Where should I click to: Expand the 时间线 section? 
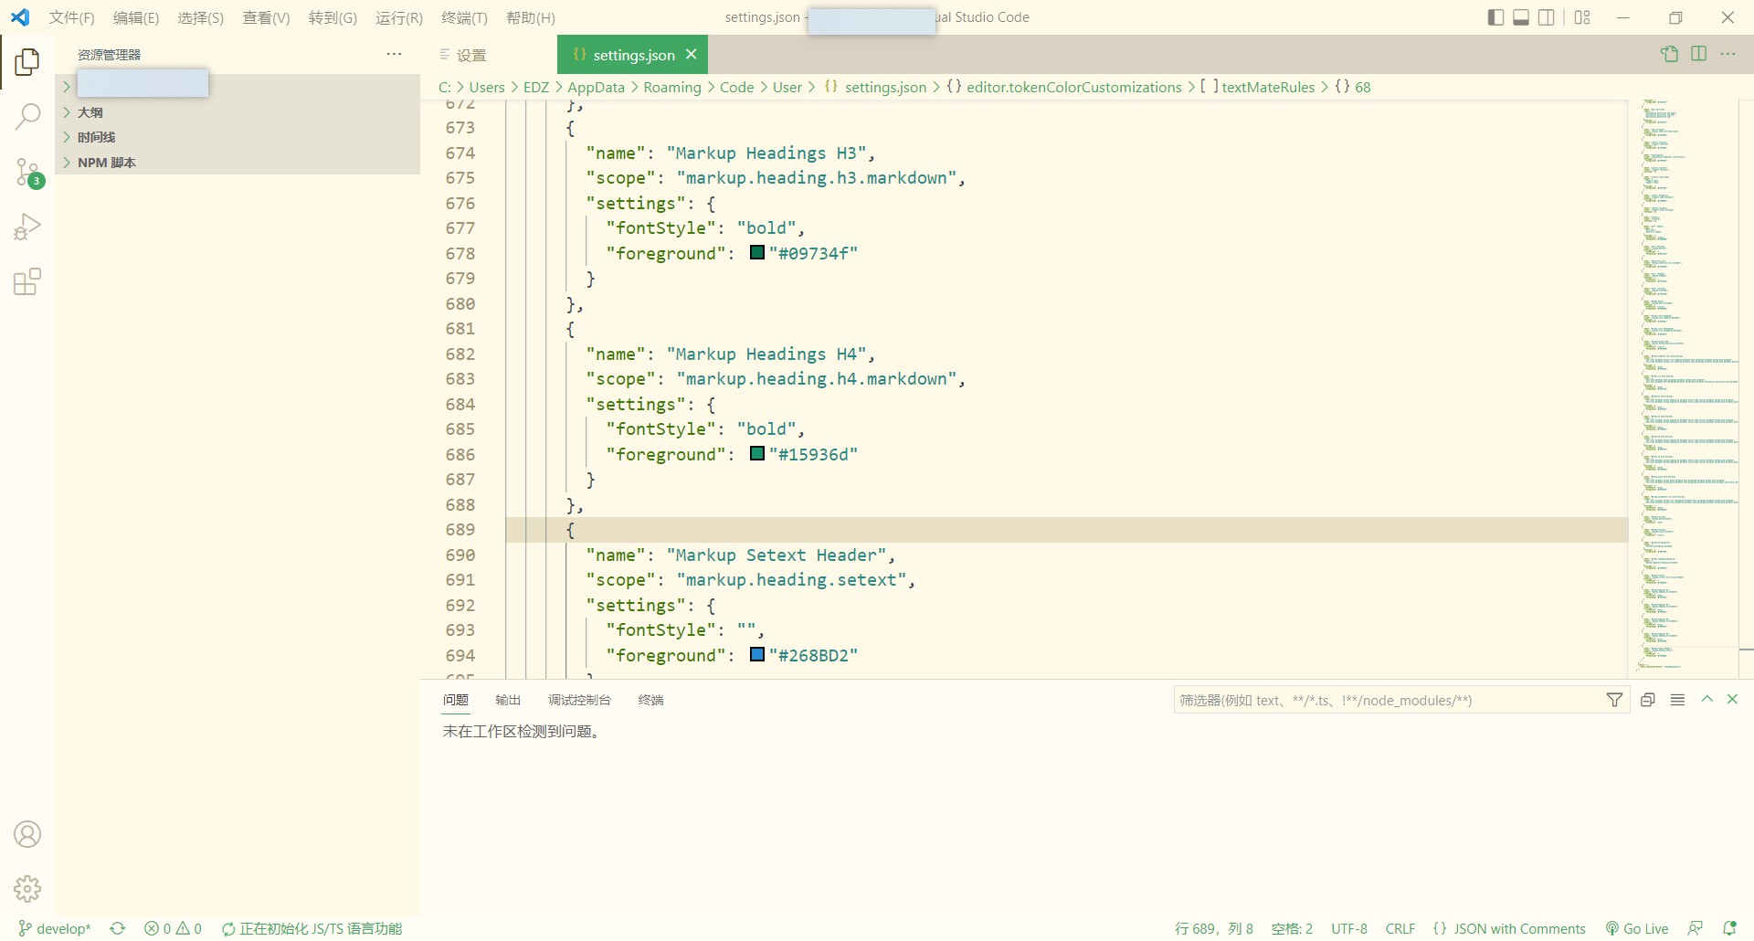click(x=238, y=137)
